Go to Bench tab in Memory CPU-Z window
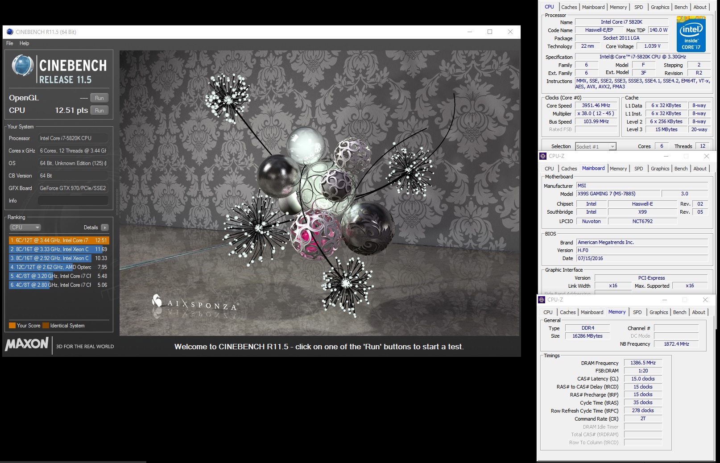 (679, 312)
